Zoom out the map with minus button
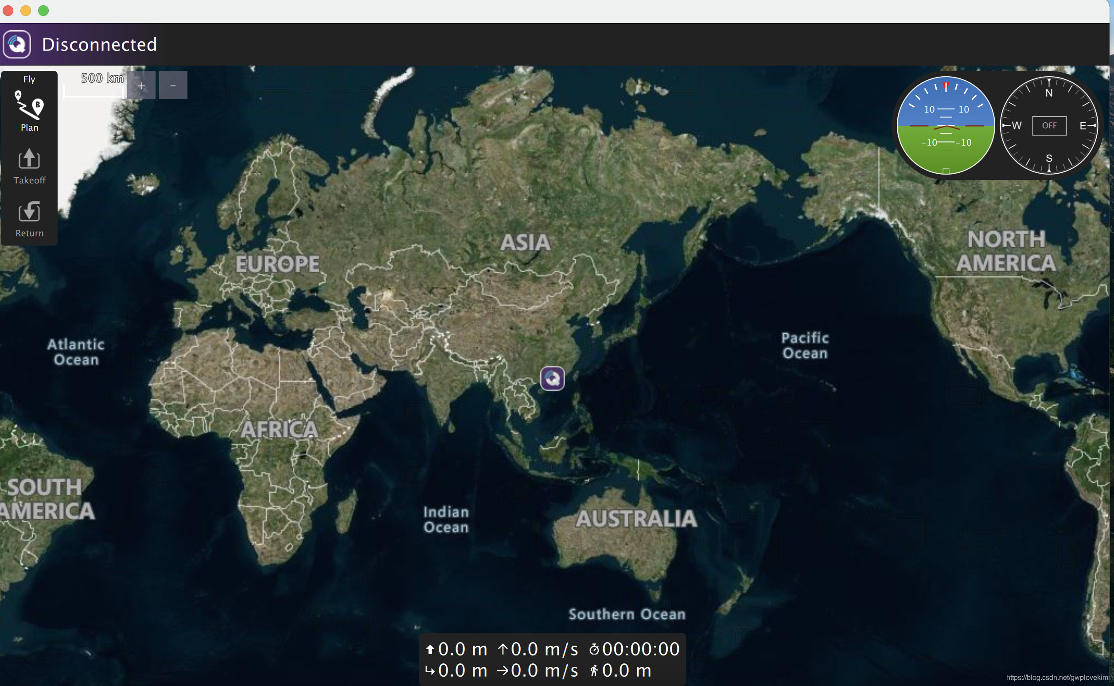The width and height of the screenshot is (1114, 686). tap(173, 85)
